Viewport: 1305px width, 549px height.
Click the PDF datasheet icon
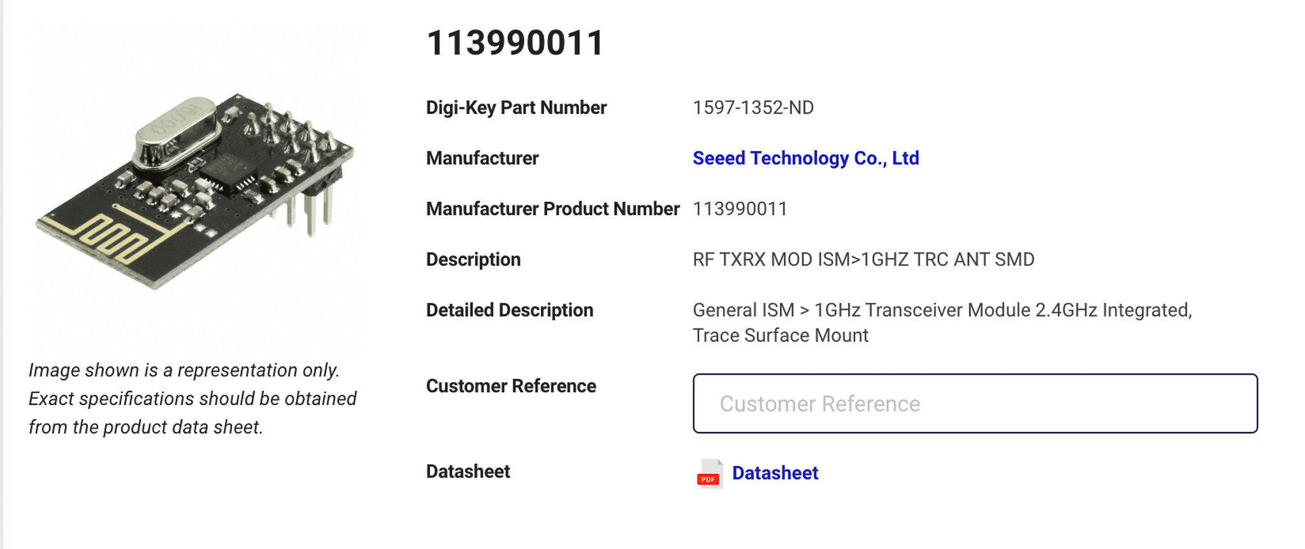click(x=709, y=473)
